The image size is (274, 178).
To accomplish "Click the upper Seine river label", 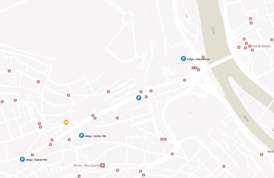I will tap(213, 30).
